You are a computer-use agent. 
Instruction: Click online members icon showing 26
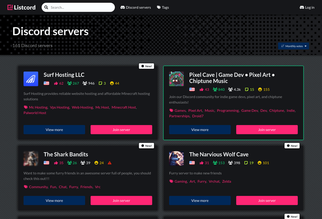click(70, 163)
